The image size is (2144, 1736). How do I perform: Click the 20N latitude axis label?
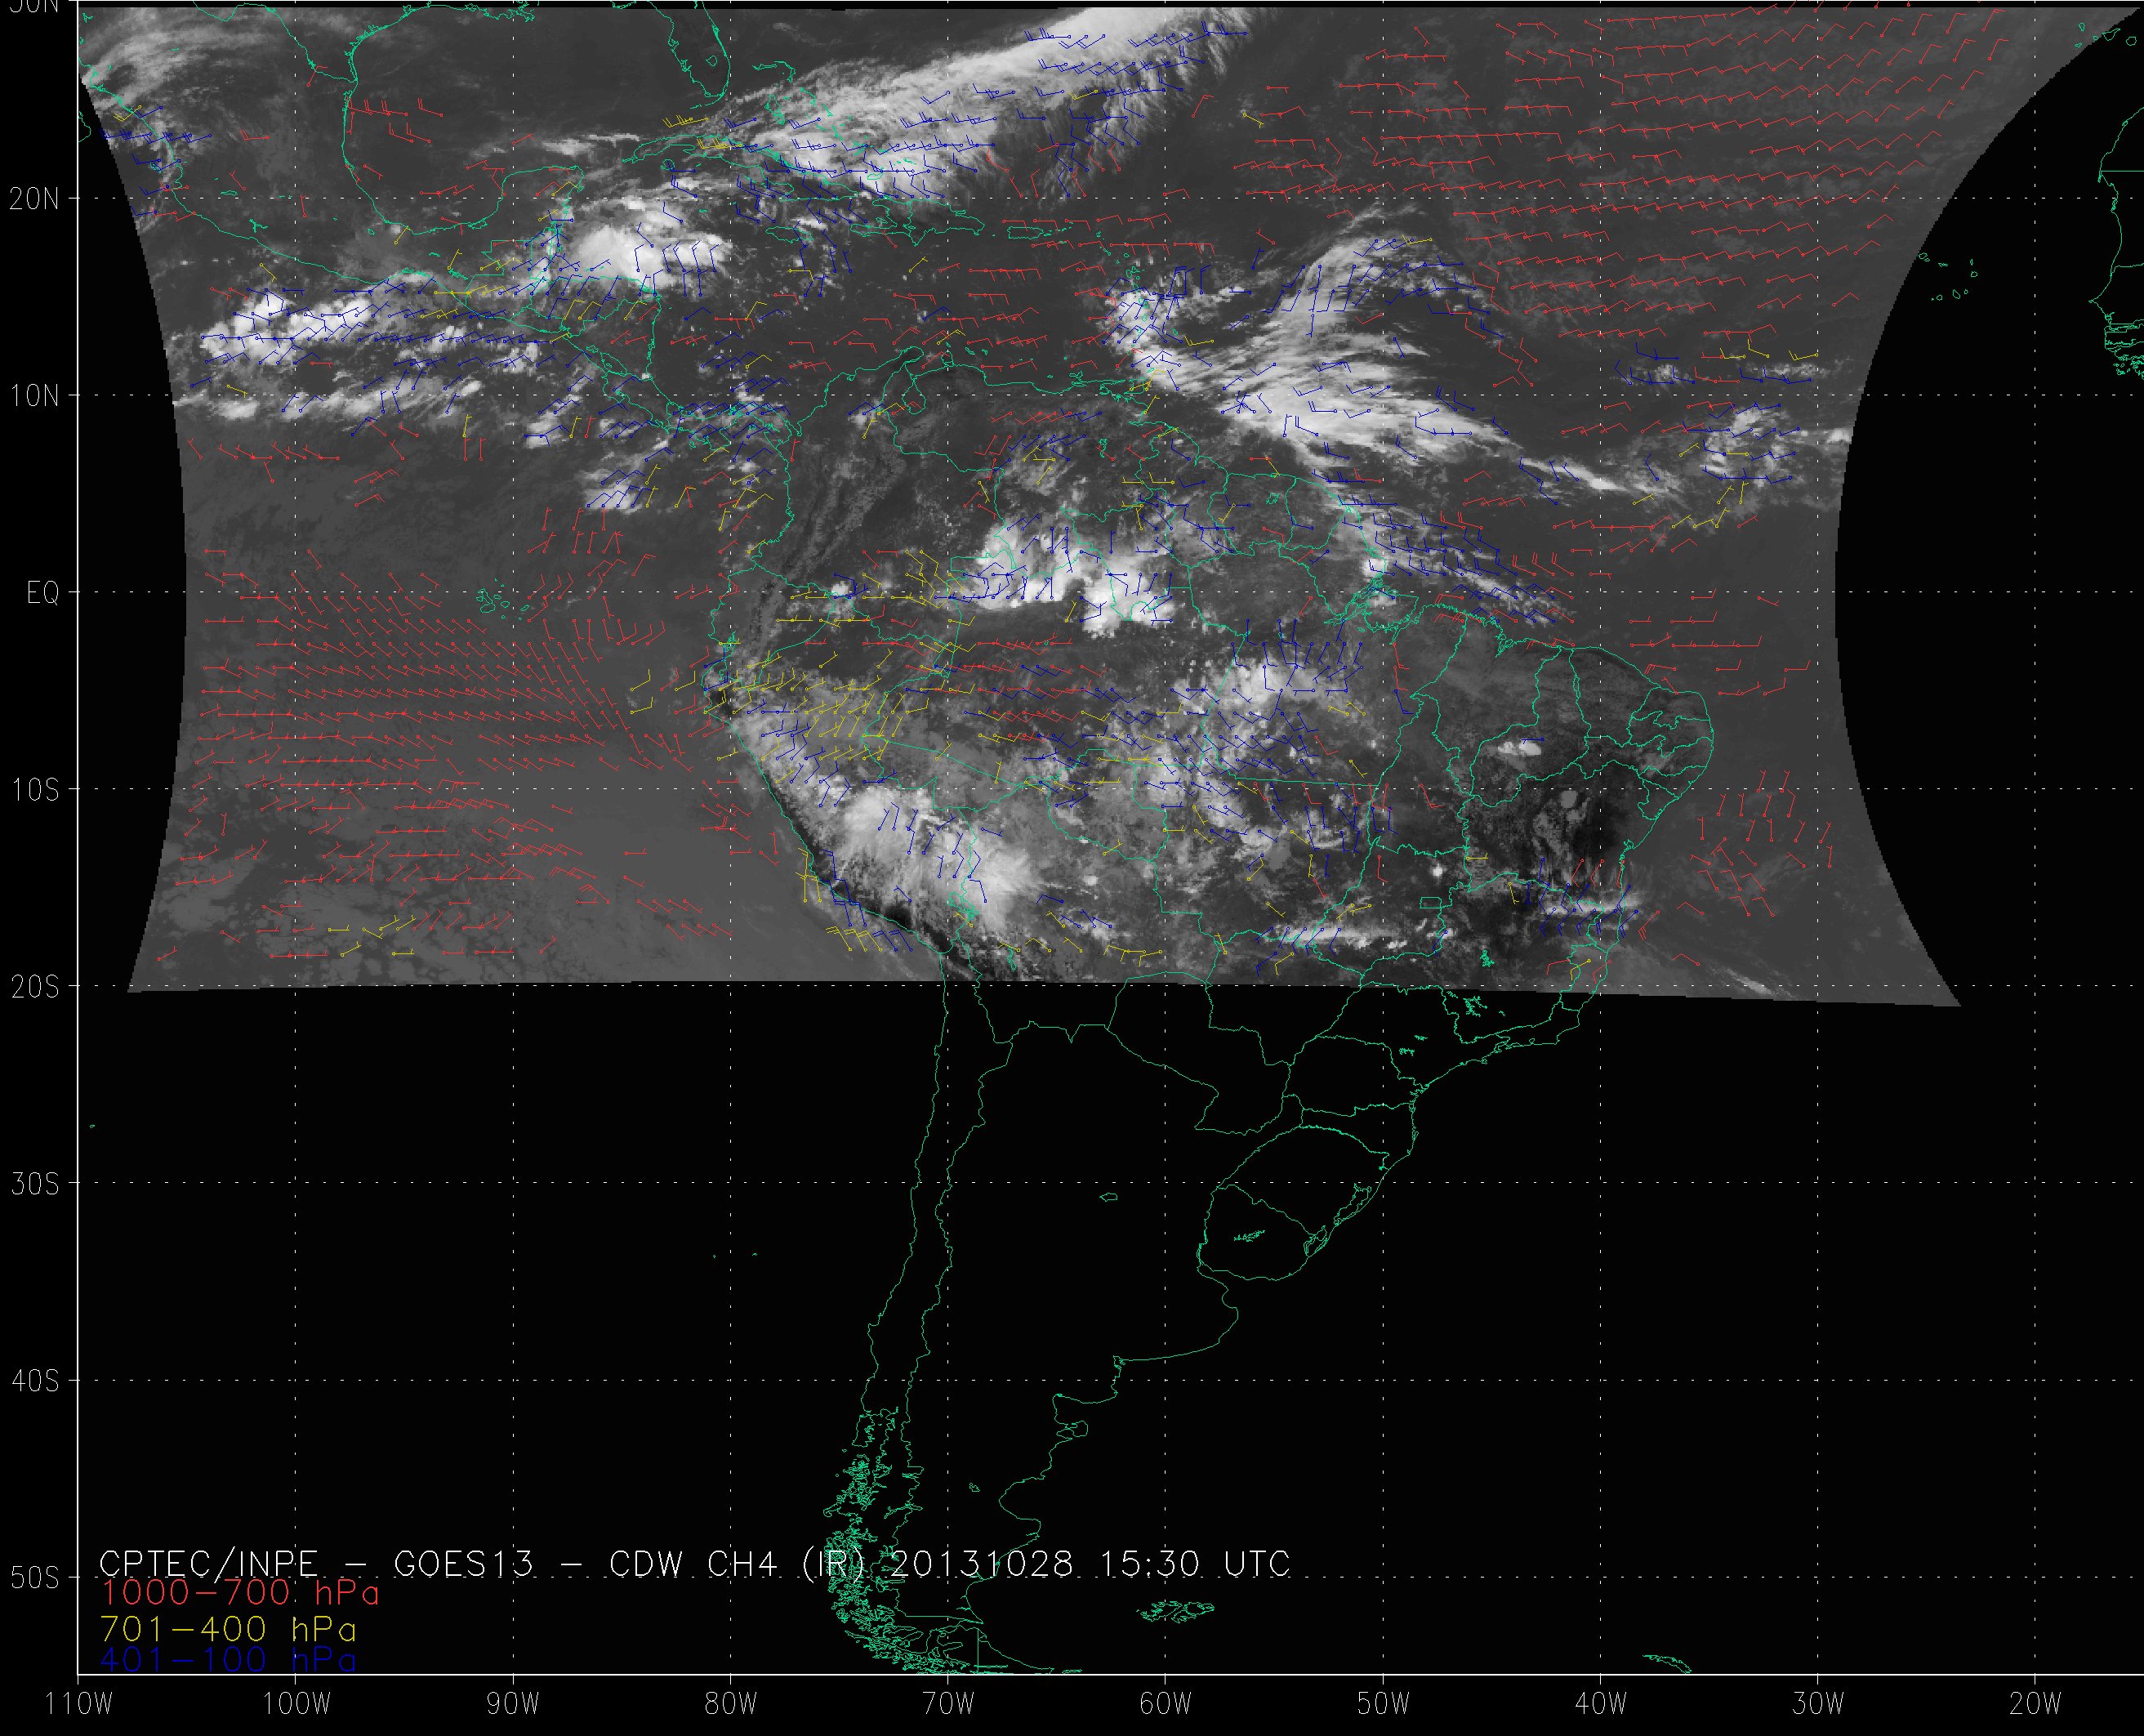pos(35,199)
